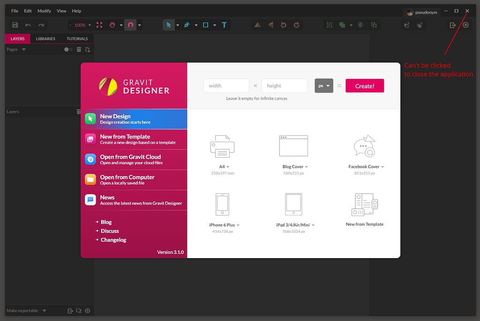Select the Rectangle shape tool
This screenshot has width=480, height=321.
coord(206,25)
